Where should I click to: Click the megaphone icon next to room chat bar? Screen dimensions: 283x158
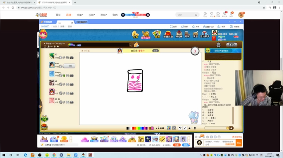click(136, 45)
